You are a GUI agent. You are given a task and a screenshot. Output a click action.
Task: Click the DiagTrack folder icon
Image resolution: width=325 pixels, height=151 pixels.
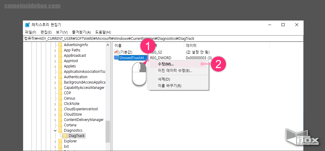coord(65,136)
